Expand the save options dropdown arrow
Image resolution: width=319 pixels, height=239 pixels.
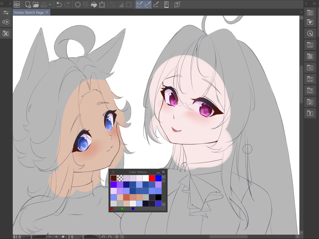coord(50,5)
